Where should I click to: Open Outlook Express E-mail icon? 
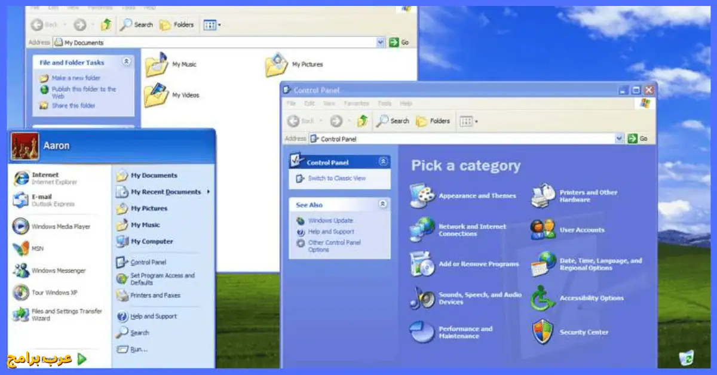tap(21, 200)
